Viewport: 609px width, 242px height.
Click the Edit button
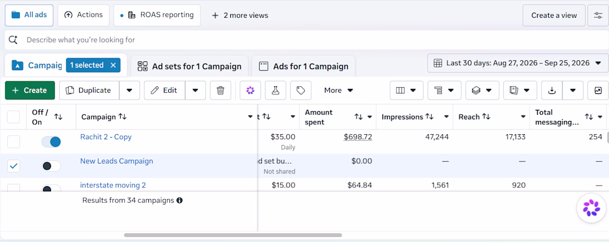[x=164, y=91]
